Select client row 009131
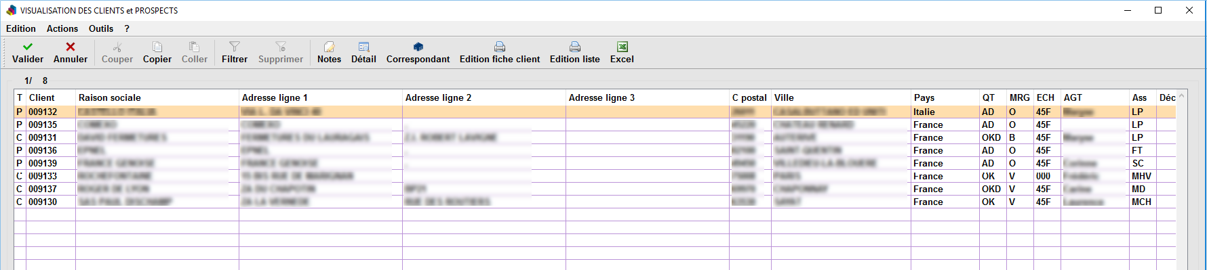This screenshot has height=270, width=1207. coord(595,137)
